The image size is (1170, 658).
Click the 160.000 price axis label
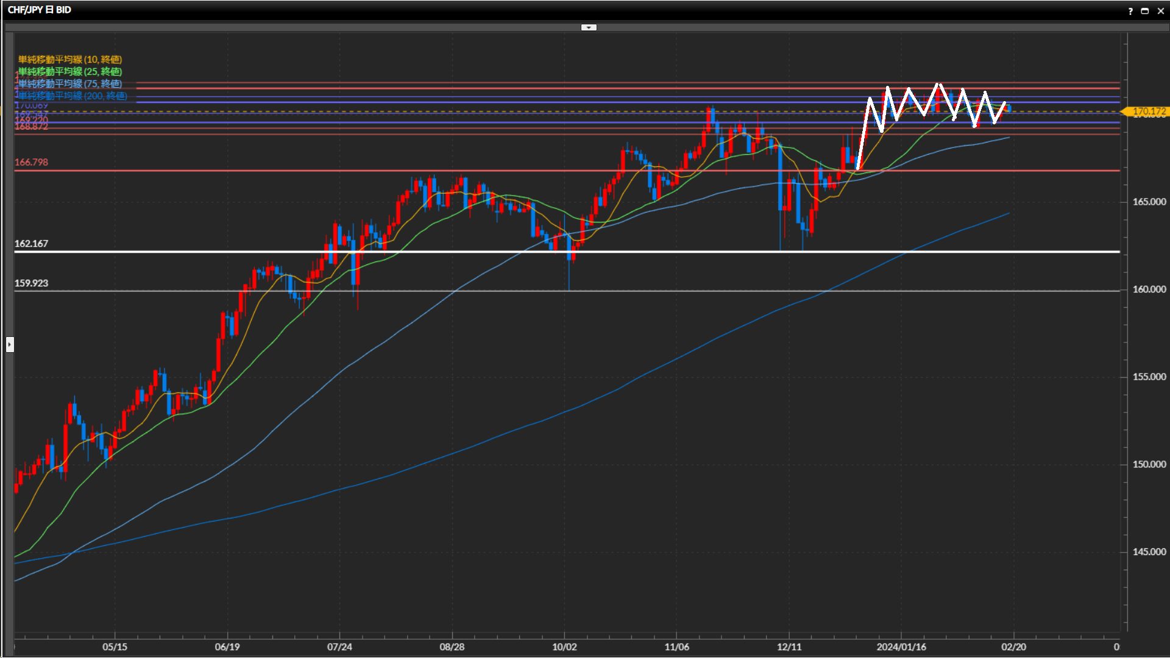coord(1149,289)
